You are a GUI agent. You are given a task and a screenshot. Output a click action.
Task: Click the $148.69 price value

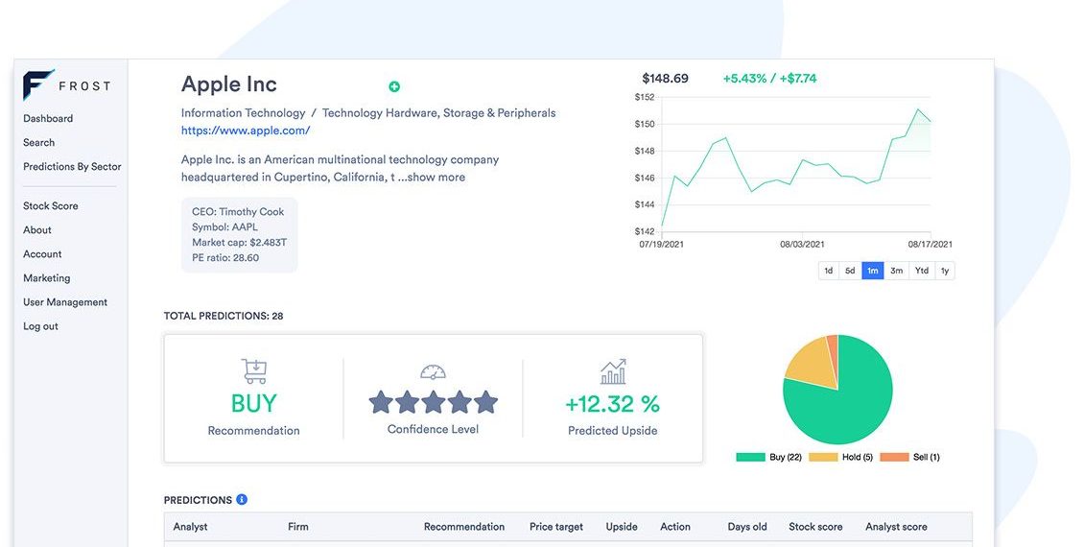tap(665, 78)
